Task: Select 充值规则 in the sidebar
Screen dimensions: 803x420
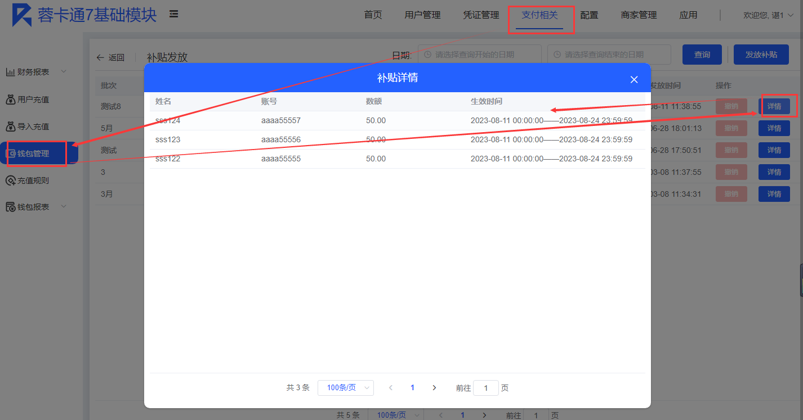Action: coord(33,180)
